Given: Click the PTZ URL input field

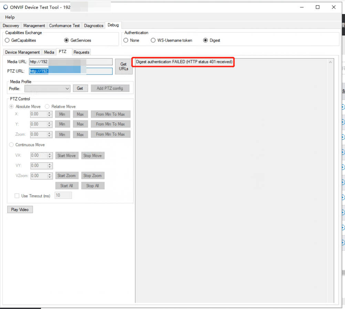Looking at the screenshot, I should point(71,71).
